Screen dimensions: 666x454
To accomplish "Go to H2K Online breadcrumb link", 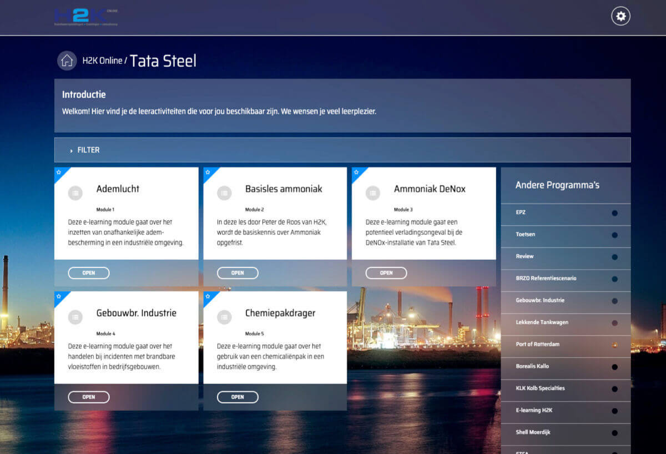I will click(102, 60).
